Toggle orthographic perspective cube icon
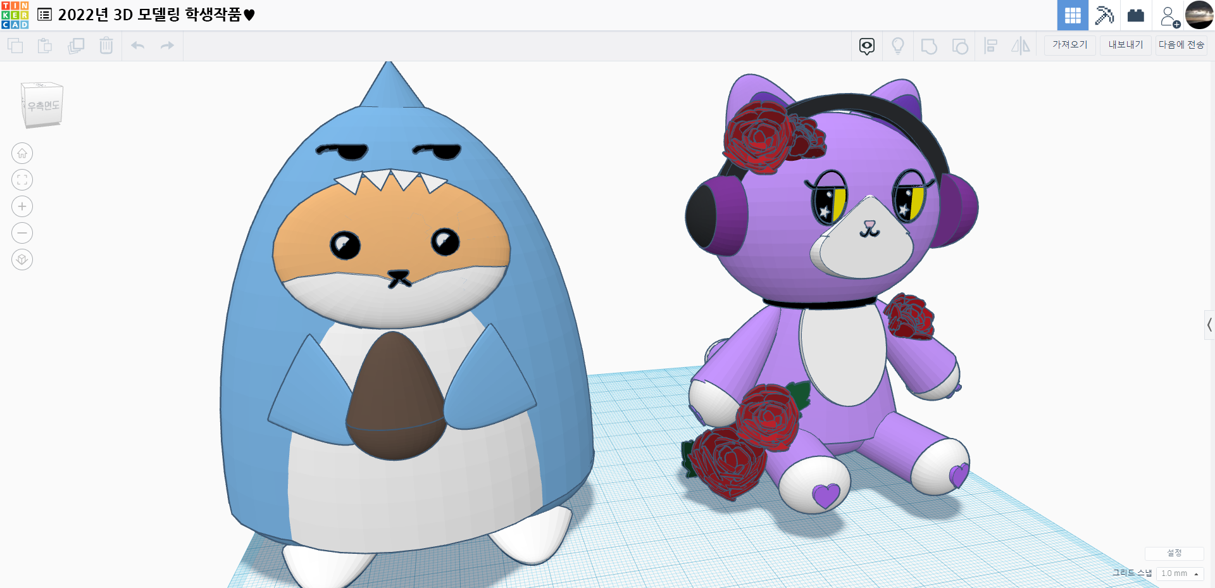Image resolution: width=1215 pixels, height=588 pixels. pyautogui.click(x=22, y=260)
